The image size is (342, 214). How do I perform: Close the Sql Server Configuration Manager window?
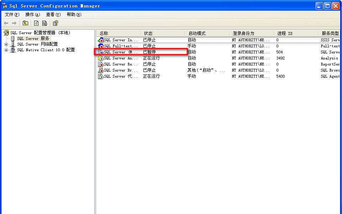click(336, 6)
